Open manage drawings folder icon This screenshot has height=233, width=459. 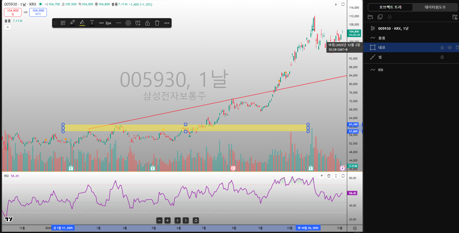coord(455,17)
